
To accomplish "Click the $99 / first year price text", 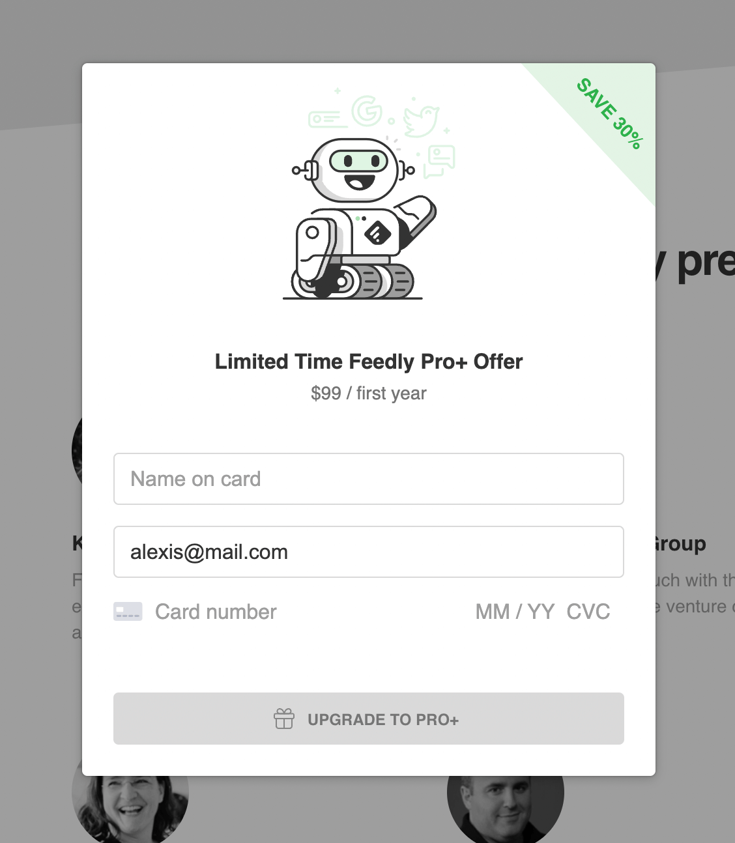I will (369, 393).
